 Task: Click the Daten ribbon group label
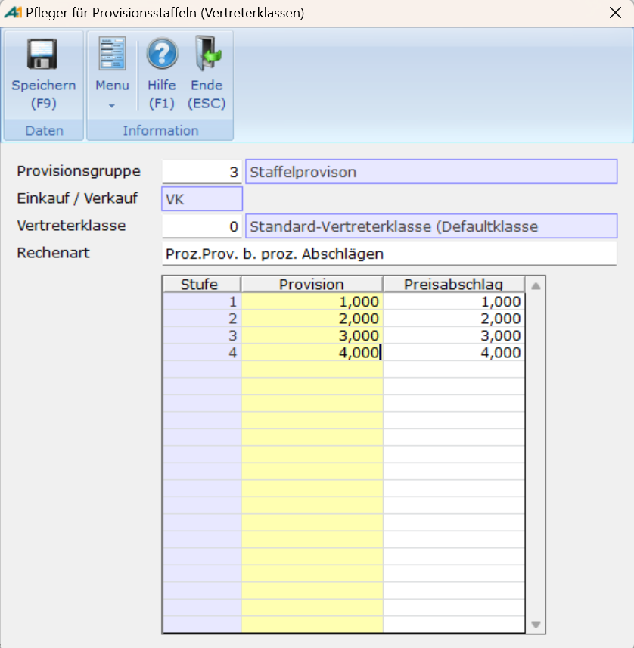coord(44,131)
